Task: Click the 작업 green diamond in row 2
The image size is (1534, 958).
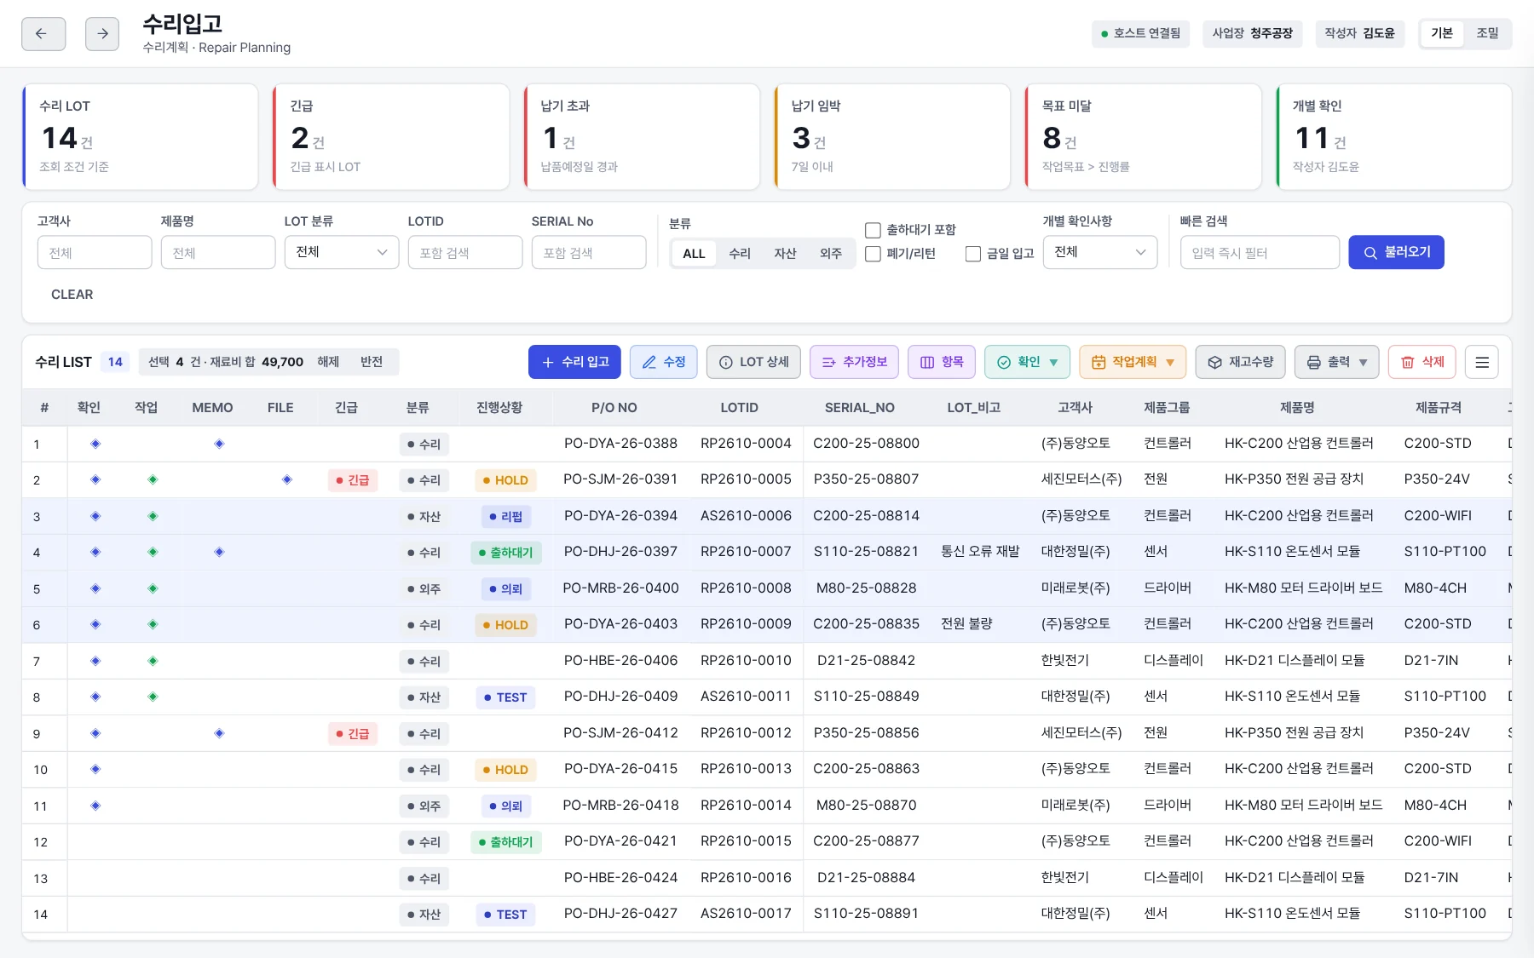Action: [x=153, y=479]
